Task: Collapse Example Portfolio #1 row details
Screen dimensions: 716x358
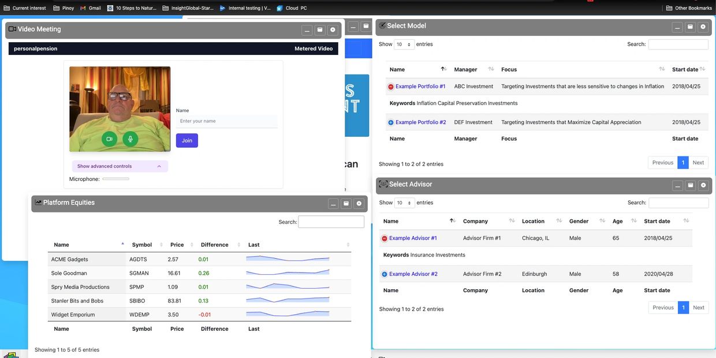Action: tap(391, 87)
